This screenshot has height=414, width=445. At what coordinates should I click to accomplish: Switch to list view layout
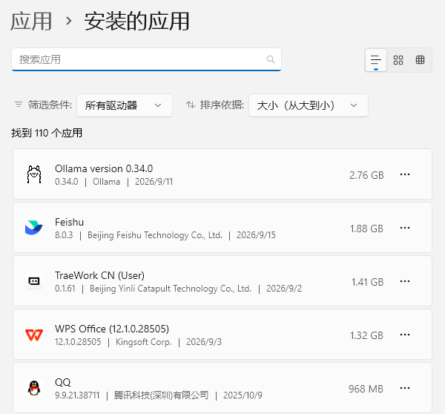coord(376,60)
